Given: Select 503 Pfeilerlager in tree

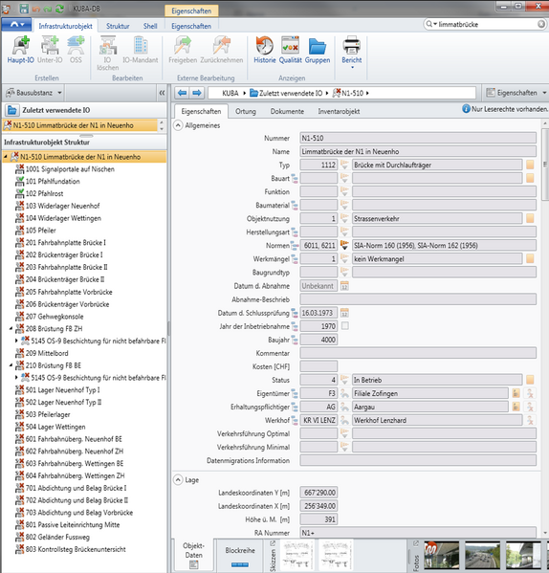Looking at the screenshot, I should point(48,414).
